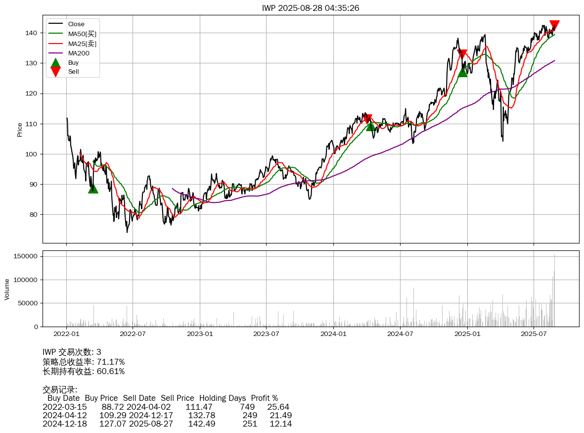Click the 12.14 profit value in last row
Viewport: 584px width, 433px height.
pyautogui.click(x=280, y=424)
